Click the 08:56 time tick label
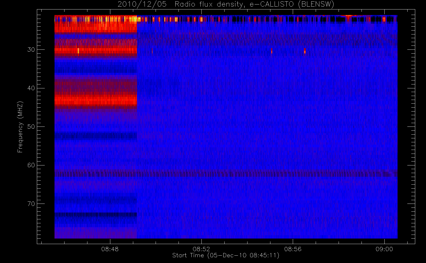 [x=293, y=249]
